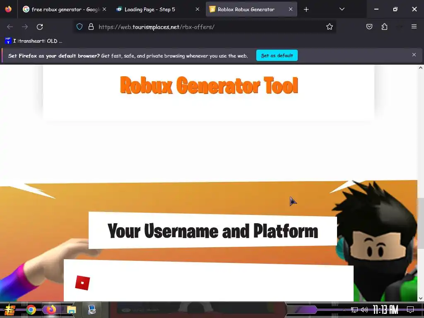
Task: Open the network status tray icon
Action: pos(354,310)
